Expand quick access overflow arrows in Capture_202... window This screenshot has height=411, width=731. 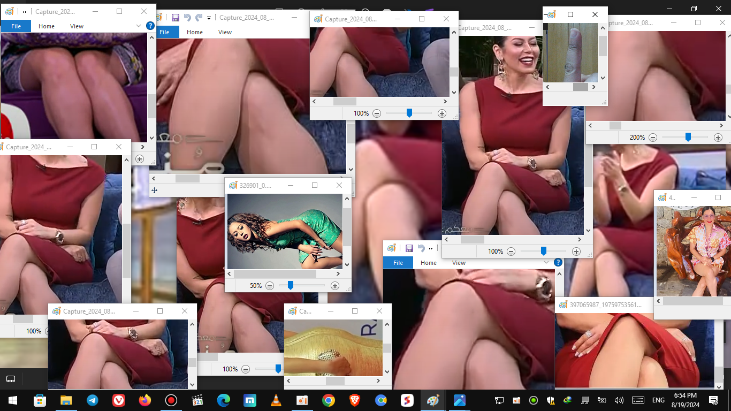(x=25, y=12)
